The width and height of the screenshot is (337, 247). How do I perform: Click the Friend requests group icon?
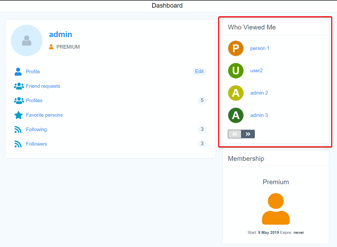(19, 86)
